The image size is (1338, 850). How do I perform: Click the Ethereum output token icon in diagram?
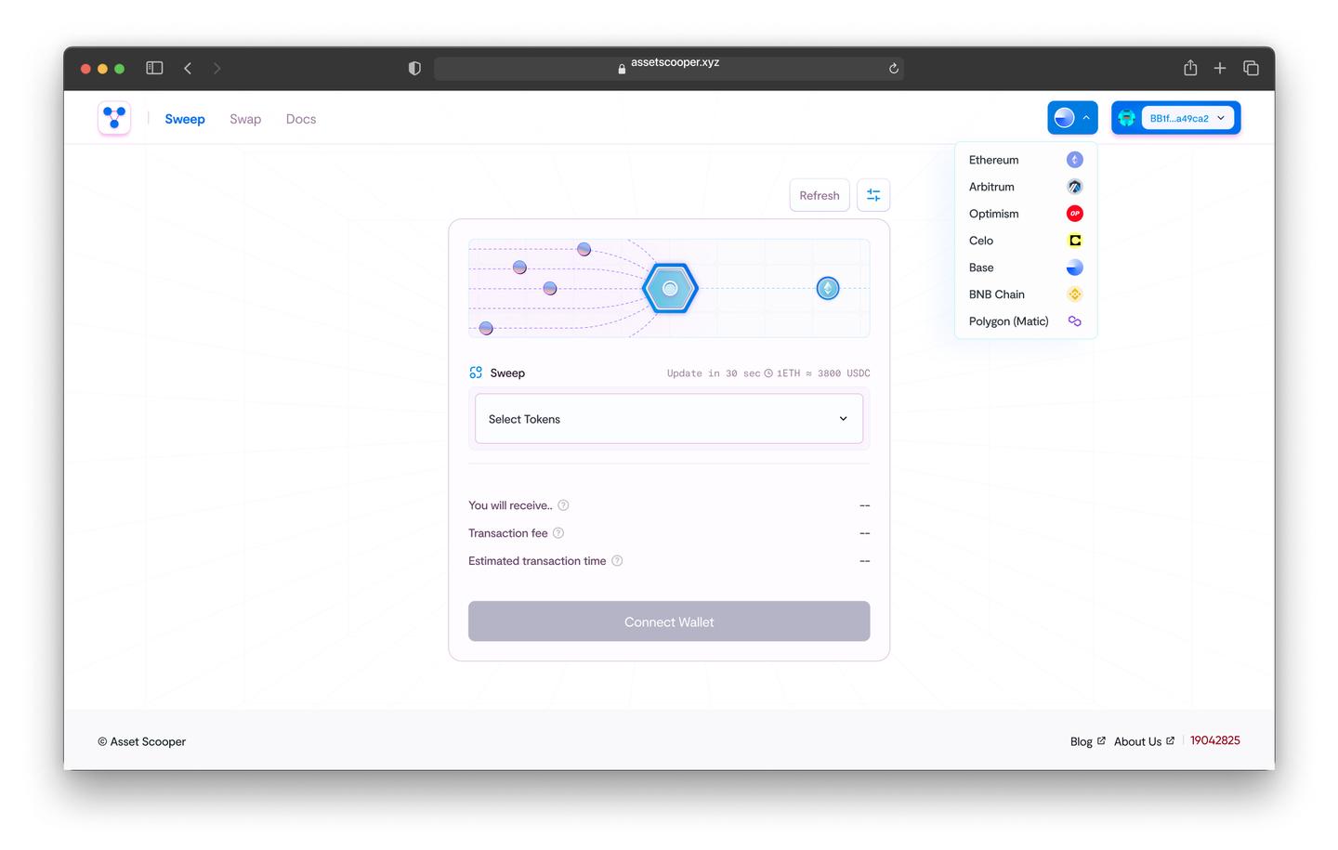pyautogui.click(x=828, y=288)
